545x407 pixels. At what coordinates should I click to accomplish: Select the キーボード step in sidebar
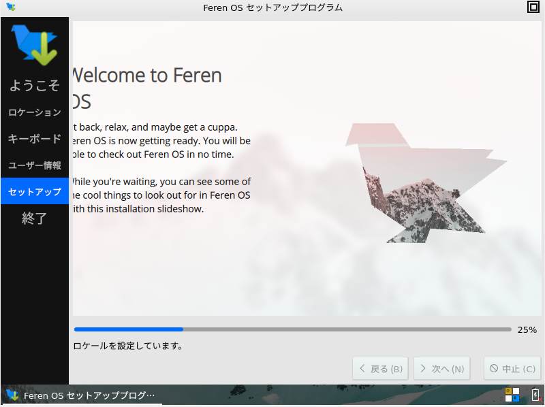click(35, 139)
